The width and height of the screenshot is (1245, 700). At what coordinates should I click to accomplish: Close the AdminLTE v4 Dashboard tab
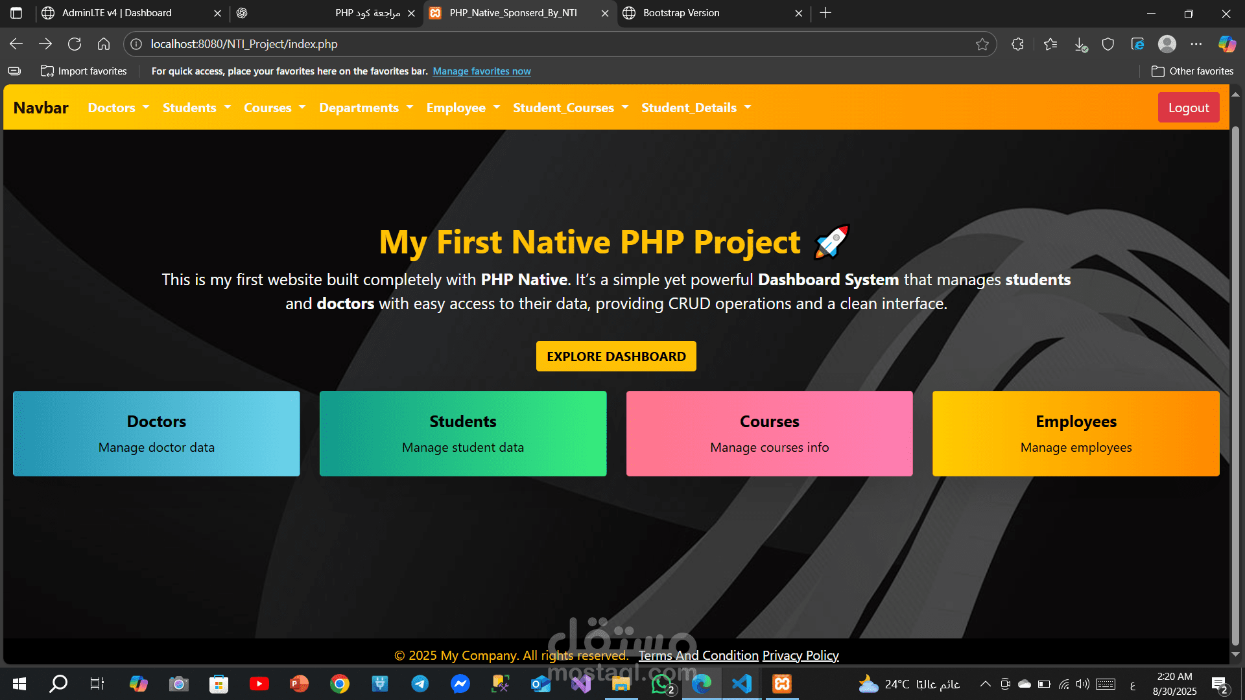click(217, 13)
